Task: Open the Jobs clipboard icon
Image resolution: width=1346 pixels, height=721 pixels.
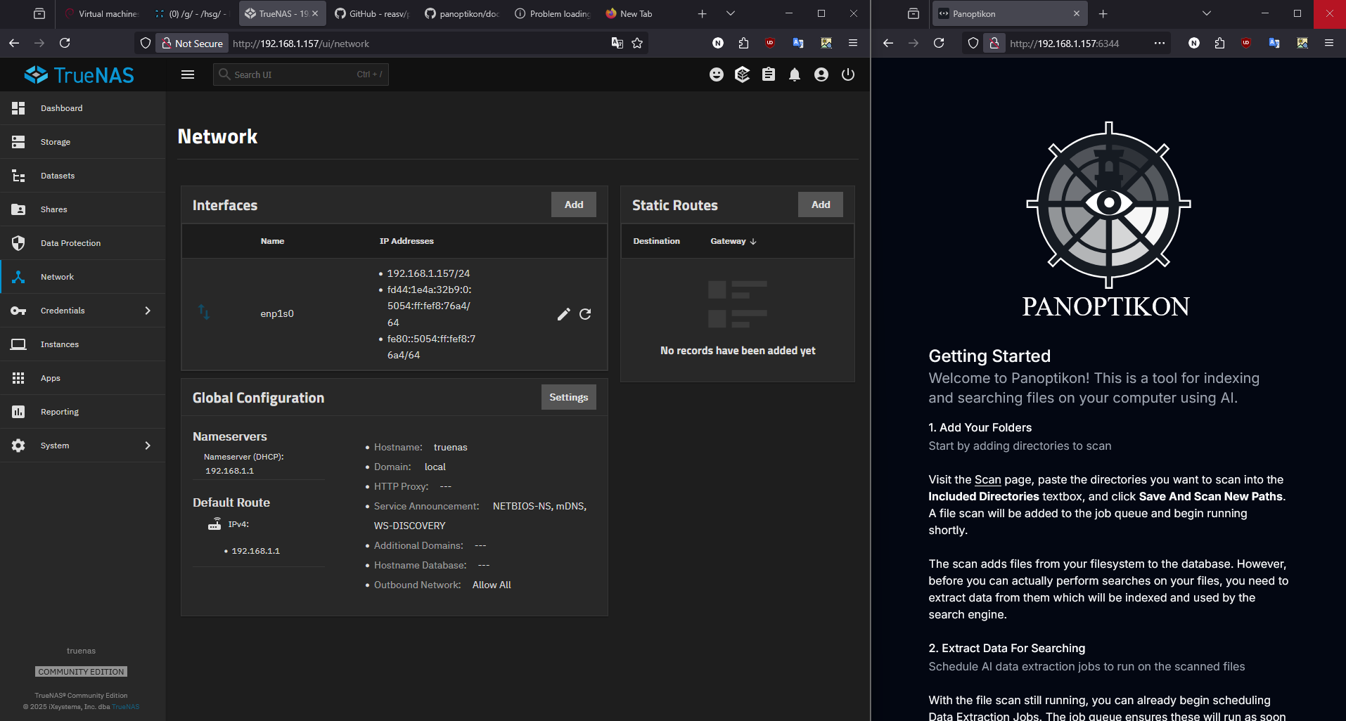Action: 769,74
